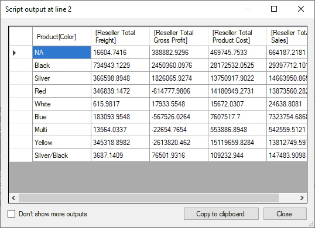The image size is (315, 228).
Task: Select the Red color cell
Action: (x=61, y=91)
